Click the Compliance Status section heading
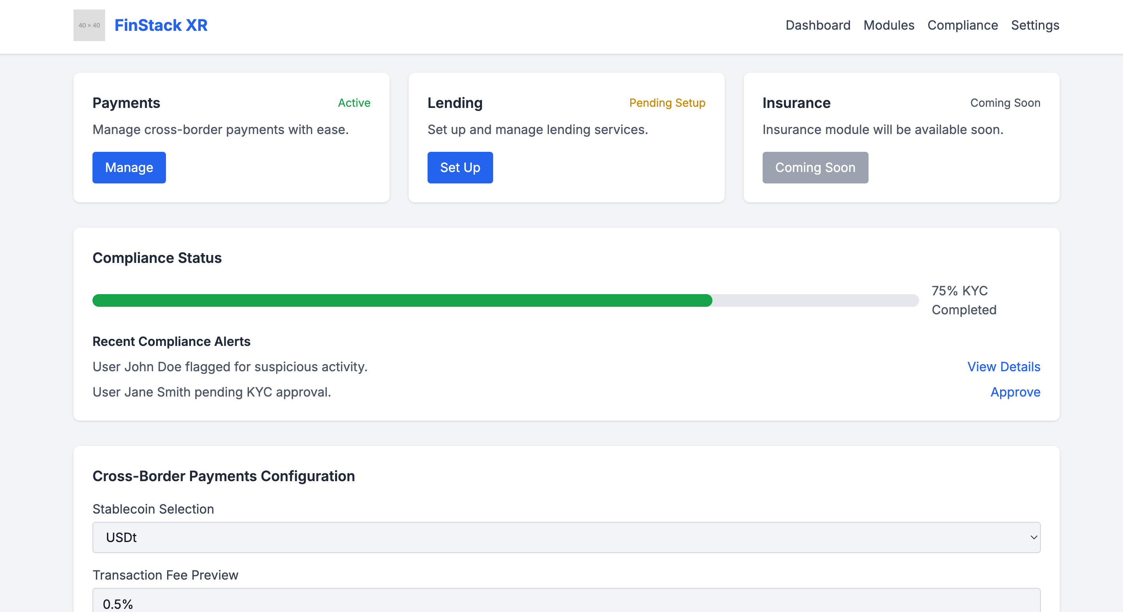 (157, 258)
